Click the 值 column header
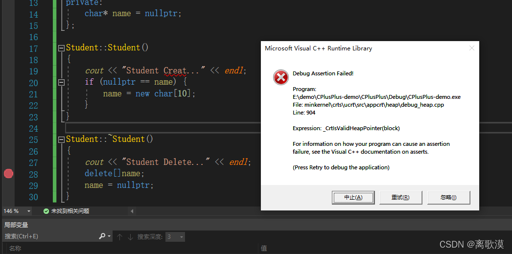The height and width of the screenshot is (254, 512). click(x=264, y=249)
